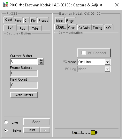Click the Current Buffer spinner down arrow
122x139 pixels.
click(41, 63)
